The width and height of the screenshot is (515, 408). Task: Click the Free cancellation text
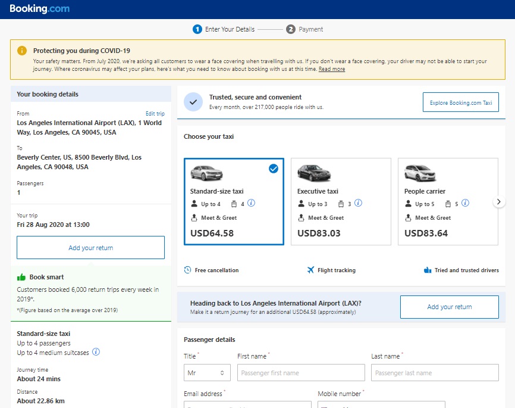[217, 270]
